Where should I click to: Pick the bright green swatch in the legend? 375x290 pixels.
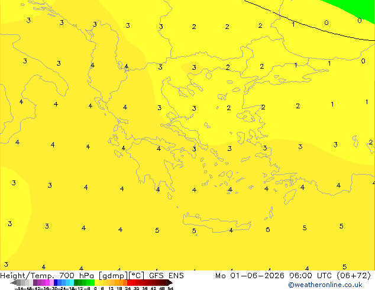[x=92, y=282]
